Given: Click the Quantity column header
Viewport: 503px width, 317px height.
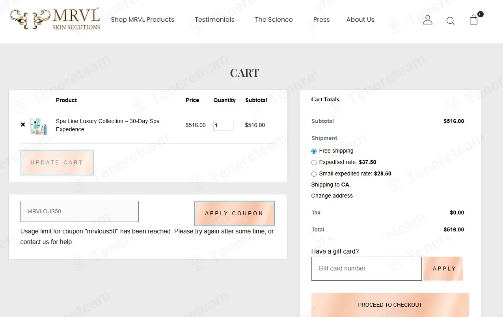Looking at the screenshot, I should (225, 100).
